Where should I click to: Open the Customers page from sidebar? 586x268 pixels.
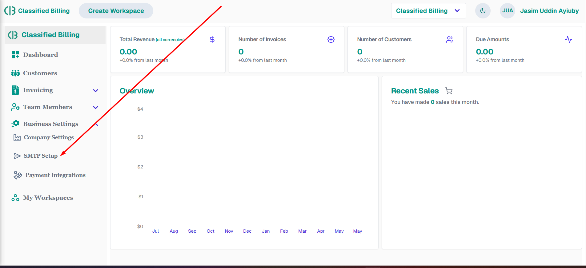pyautogui.click(x=40, y=73)
